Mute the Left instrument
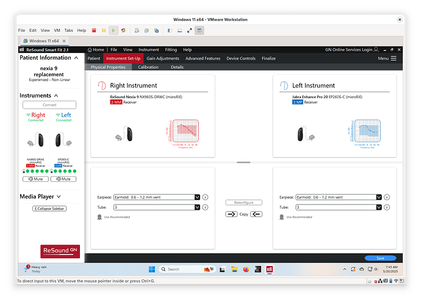Viewport: 421px width, 302px height. (63, 179)
